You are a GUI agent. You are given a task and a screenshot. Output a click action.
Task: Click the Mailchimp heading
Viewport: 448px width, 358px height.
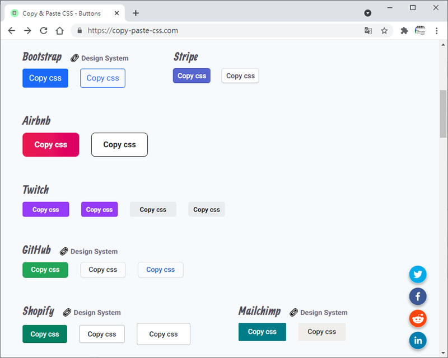pyautogui.click(x=260, y=311)
